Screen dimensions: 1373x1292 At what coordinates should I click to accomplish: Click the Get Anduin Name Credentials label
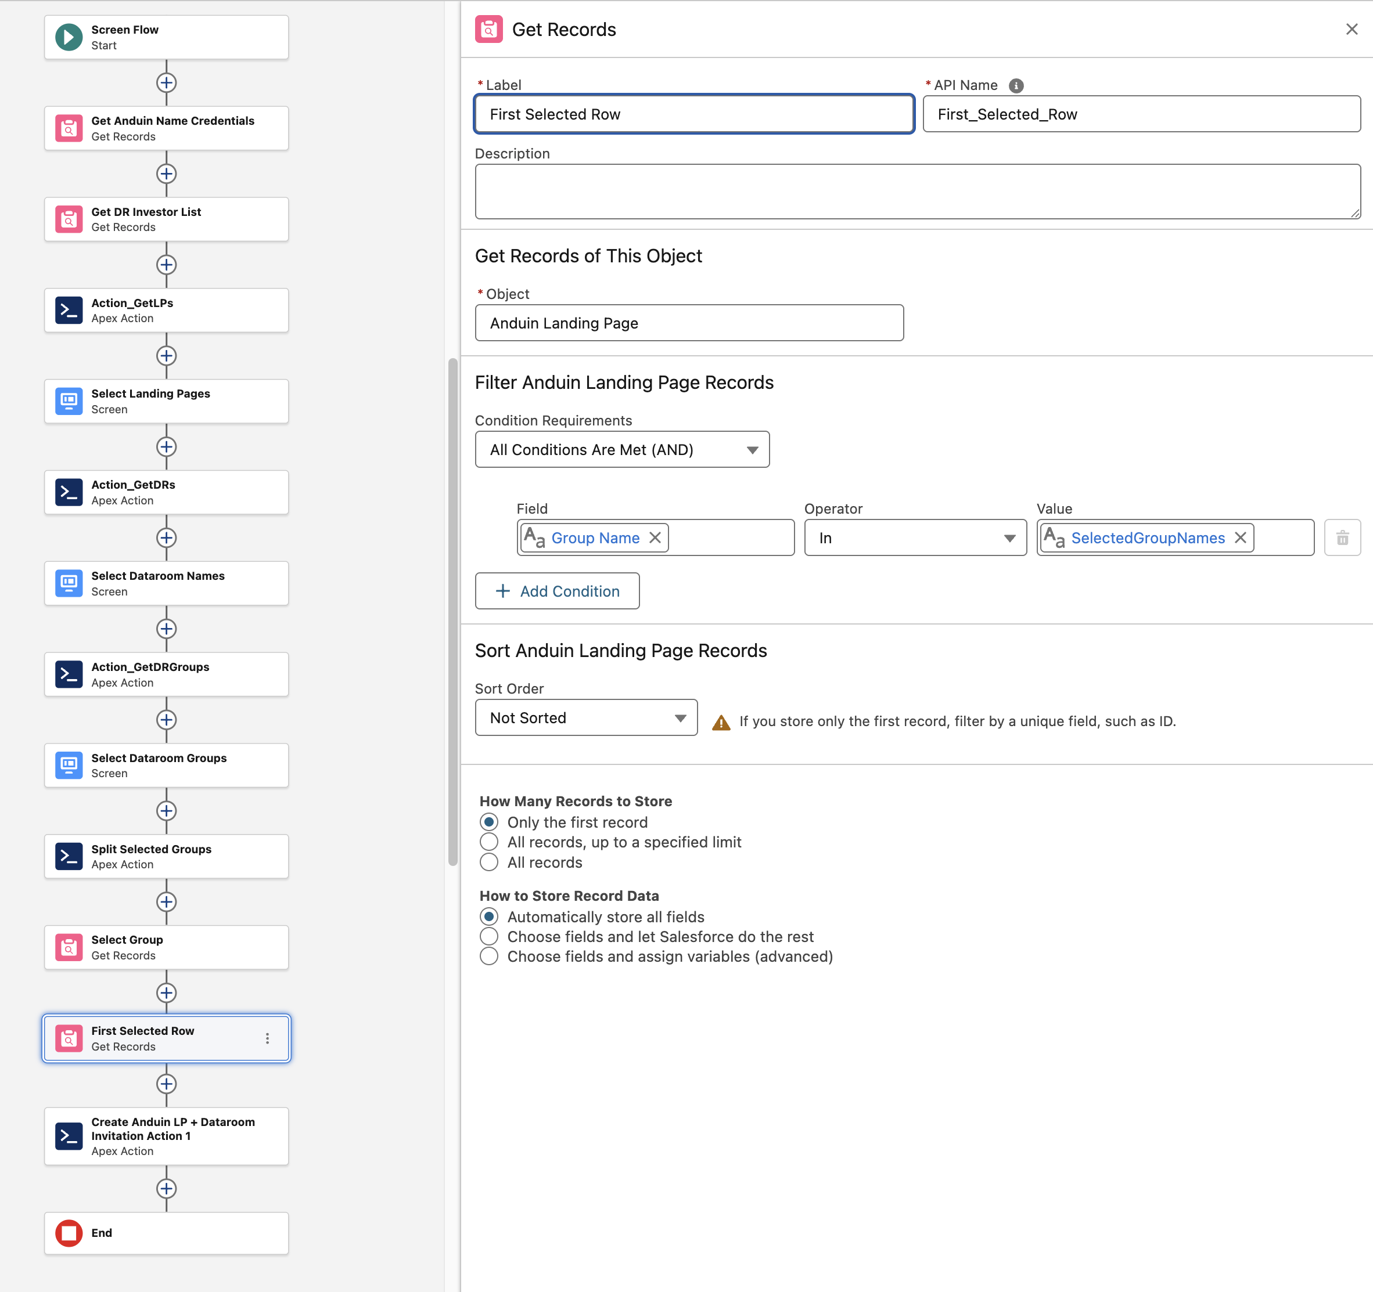point(172,121)
